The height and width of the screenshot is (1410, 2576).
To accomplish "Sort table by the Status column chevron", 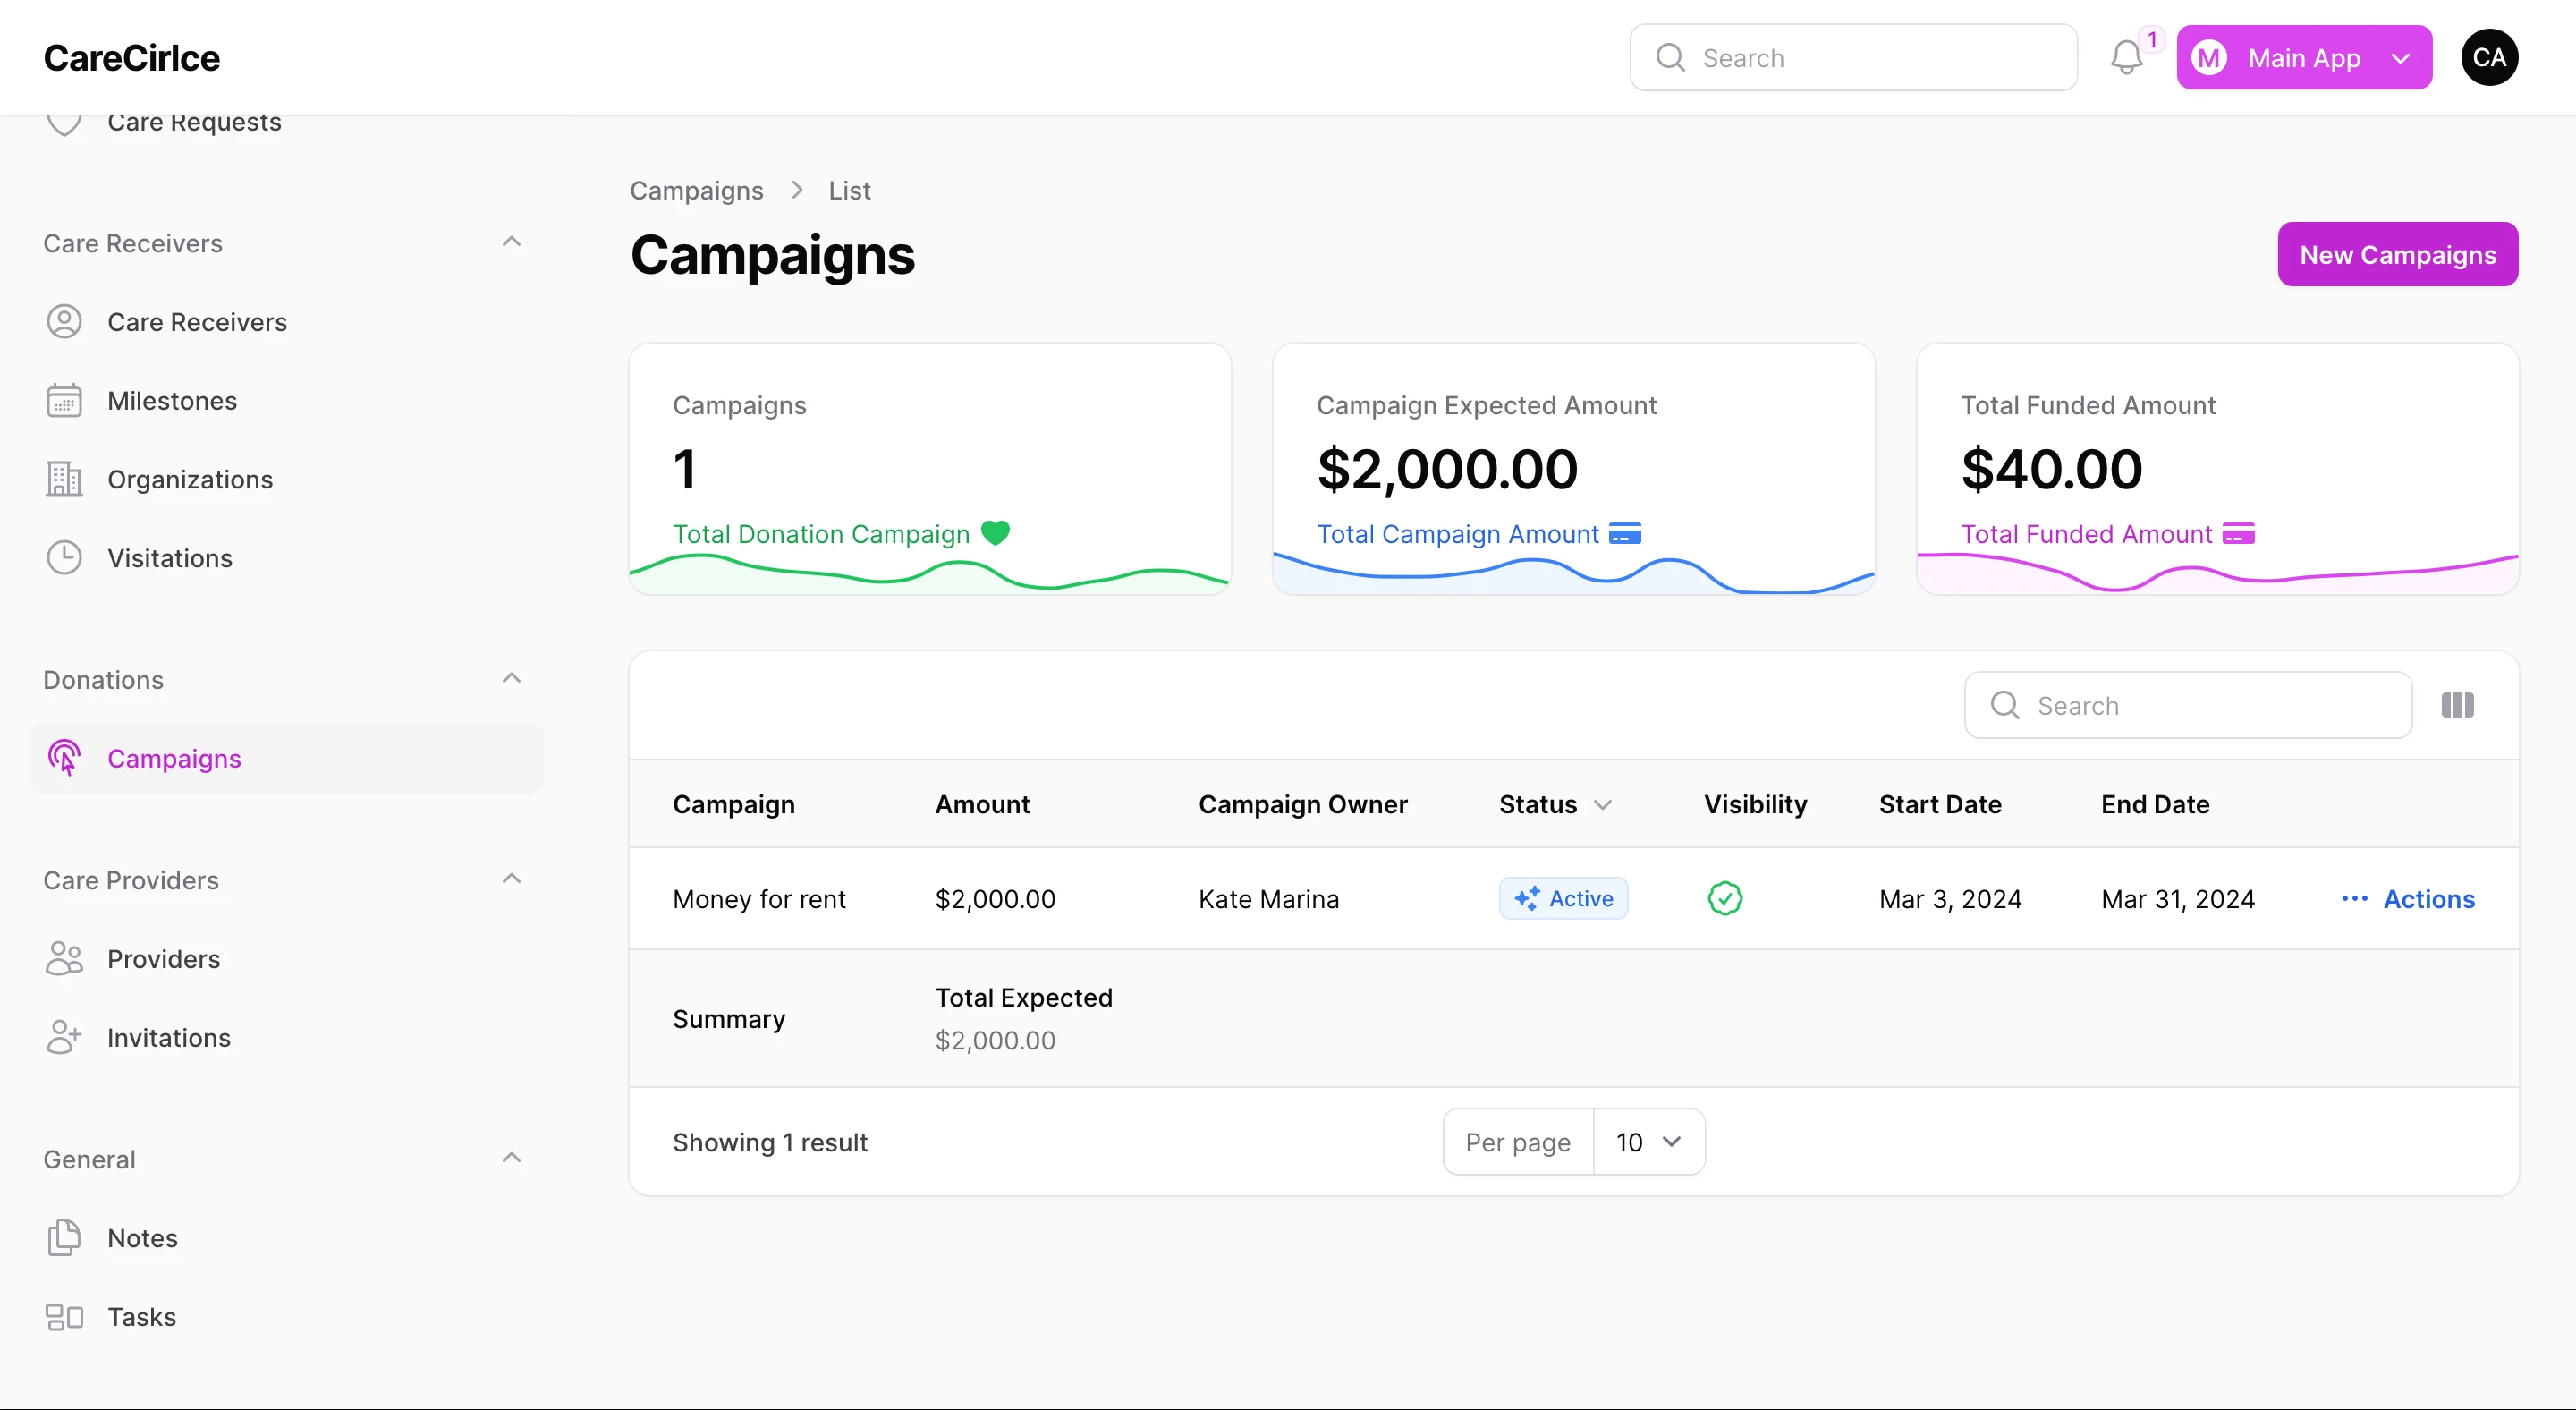I will click(1602, 804).
